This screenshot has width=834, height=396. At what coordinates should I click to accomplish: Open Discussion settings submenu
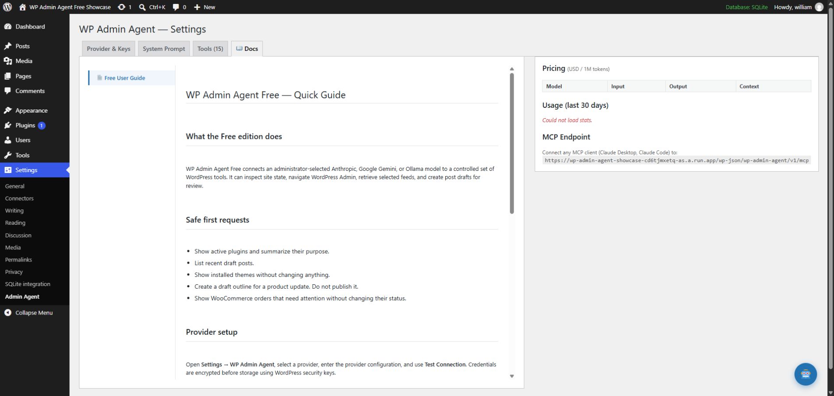[18, 235]
